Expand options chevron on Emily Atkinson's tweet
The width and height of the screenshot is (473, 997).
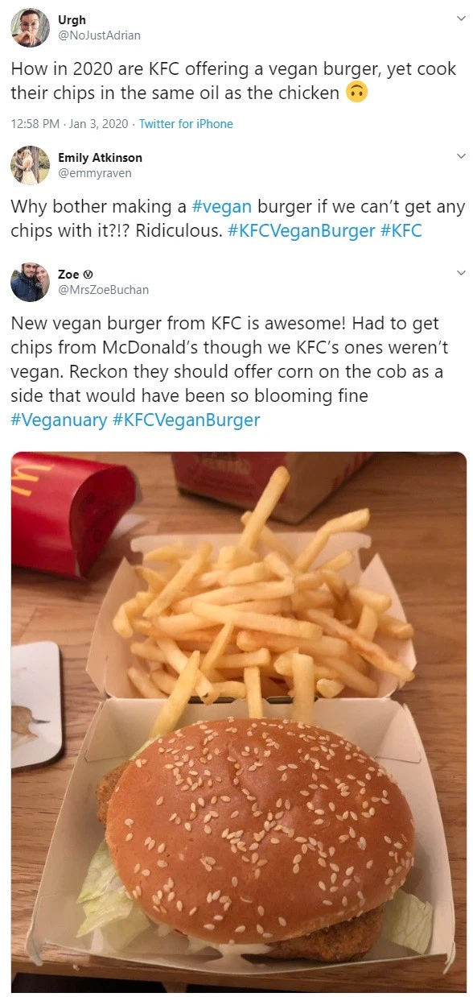461,155
